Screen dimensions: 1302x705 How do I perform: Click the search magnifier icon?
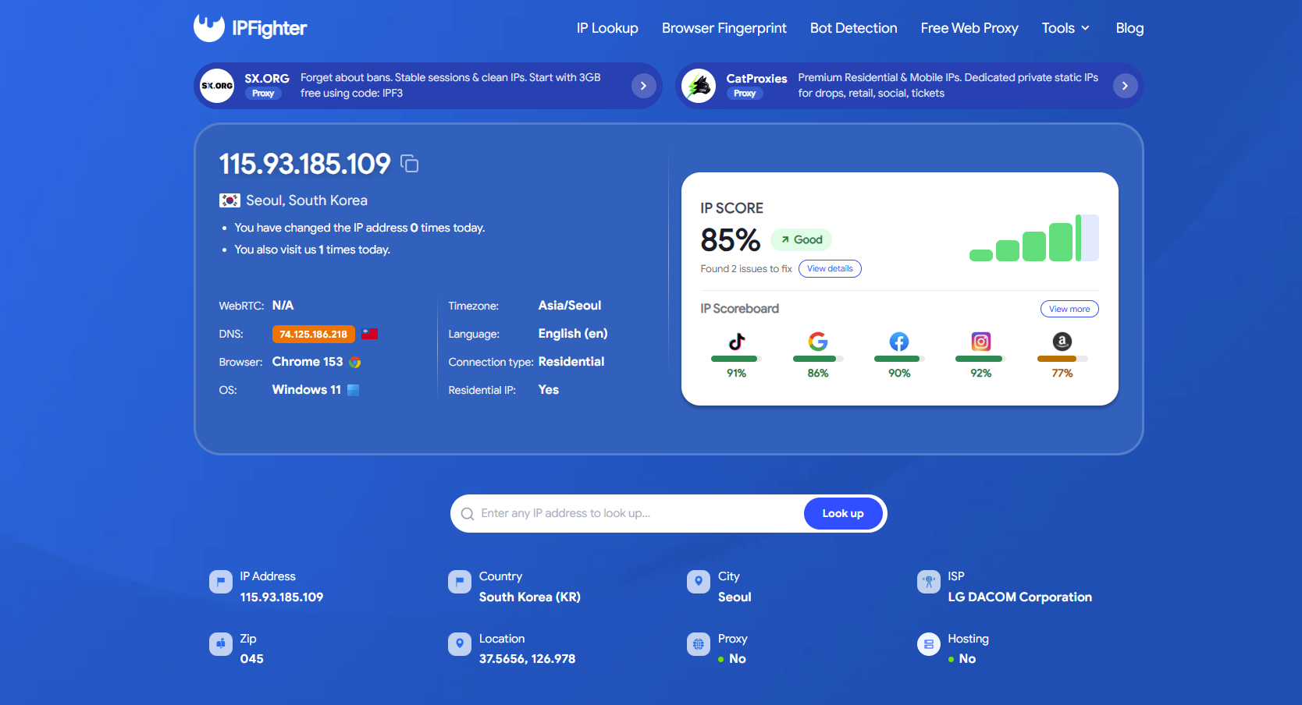tap(468, 514)
